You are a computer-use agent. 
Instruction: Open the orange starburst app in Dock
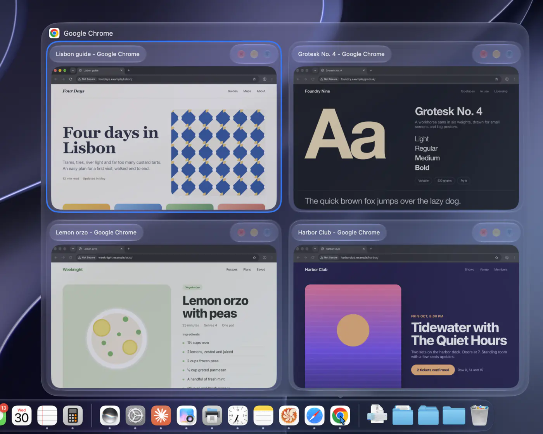161,415
